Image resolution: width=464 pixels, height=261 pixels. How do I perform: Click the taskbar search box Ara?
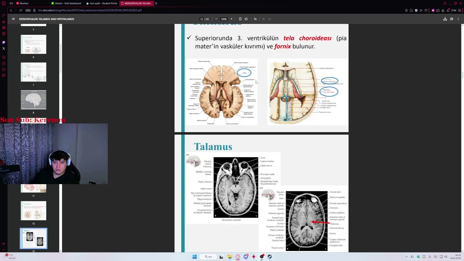pos(208,257)
